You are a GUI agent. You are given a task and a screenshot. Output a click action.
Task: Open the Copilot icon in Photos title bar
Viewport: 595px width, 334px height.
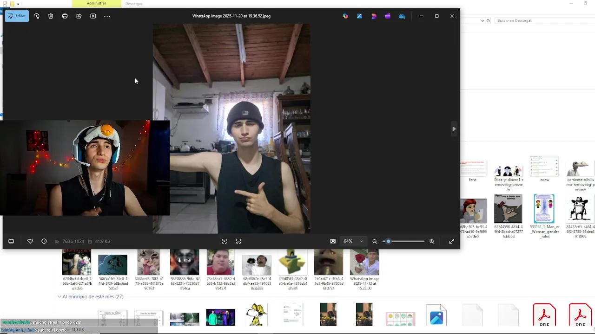345,16
